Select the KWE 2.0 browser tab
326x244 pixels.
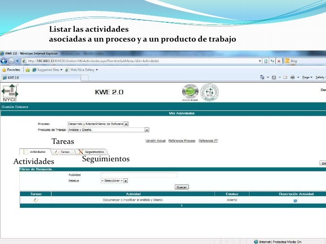click(41, 78)
